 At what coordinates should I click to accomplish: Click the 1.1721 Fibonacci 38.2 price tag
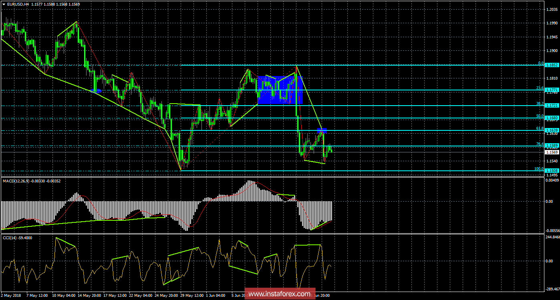(552, 106)
